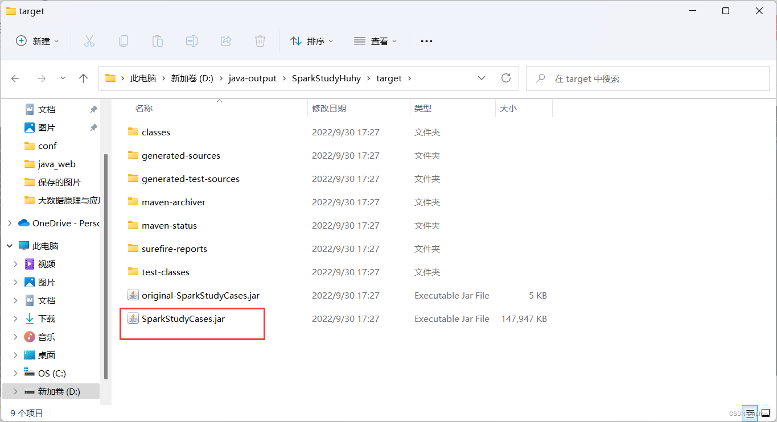Click the 在 target 中搜索 search box
This screenshot has height=422, width=777.
tap(647, 78)
